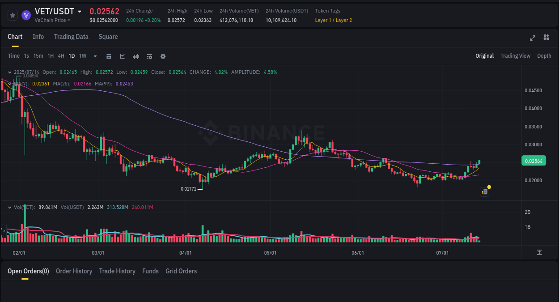The image size is (559, 302).
Task: Collapse the Vol(VET) volume pane
Action: point(9,207)
